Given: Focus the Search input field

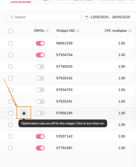Looking at the screenshot, I should click(44, 17).
